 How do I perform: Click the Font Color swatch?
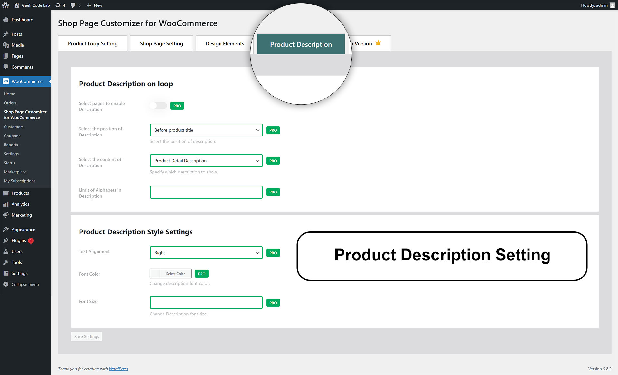155,274
